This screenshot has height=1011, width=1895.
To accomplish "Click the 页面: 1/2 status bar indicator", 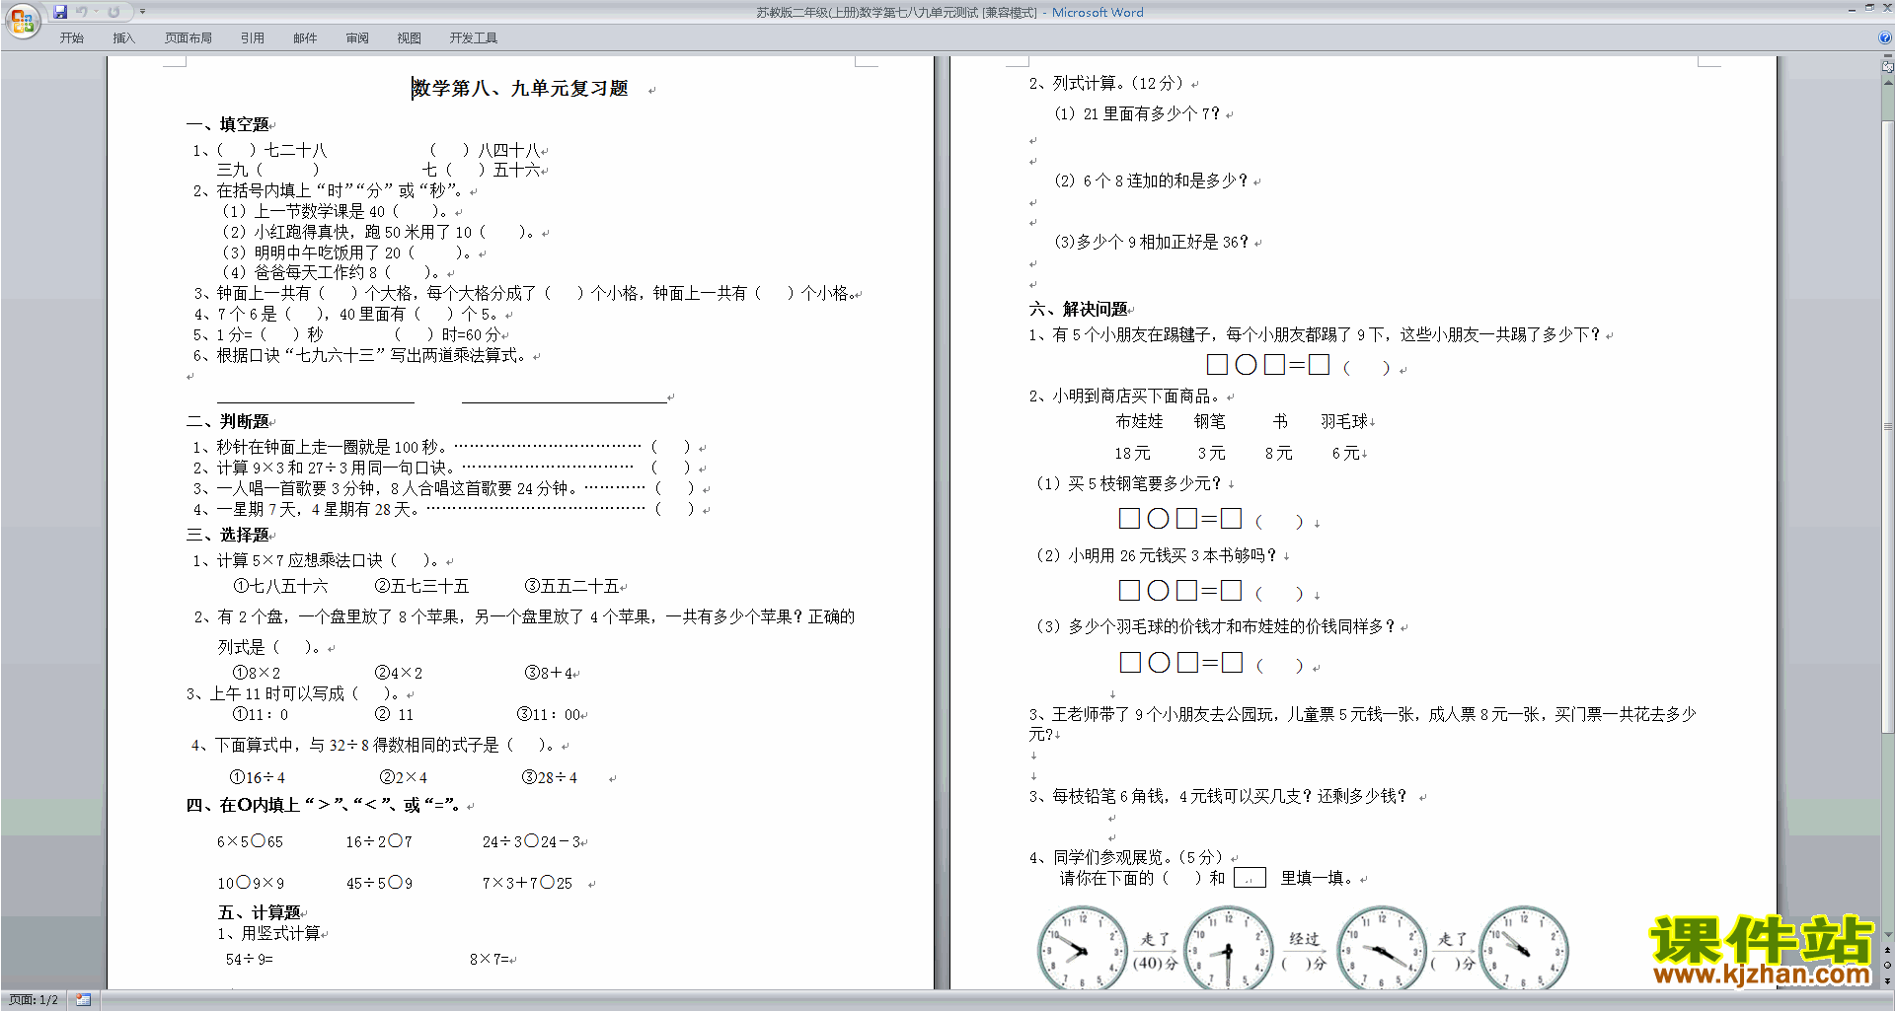I will point(33,1000).
